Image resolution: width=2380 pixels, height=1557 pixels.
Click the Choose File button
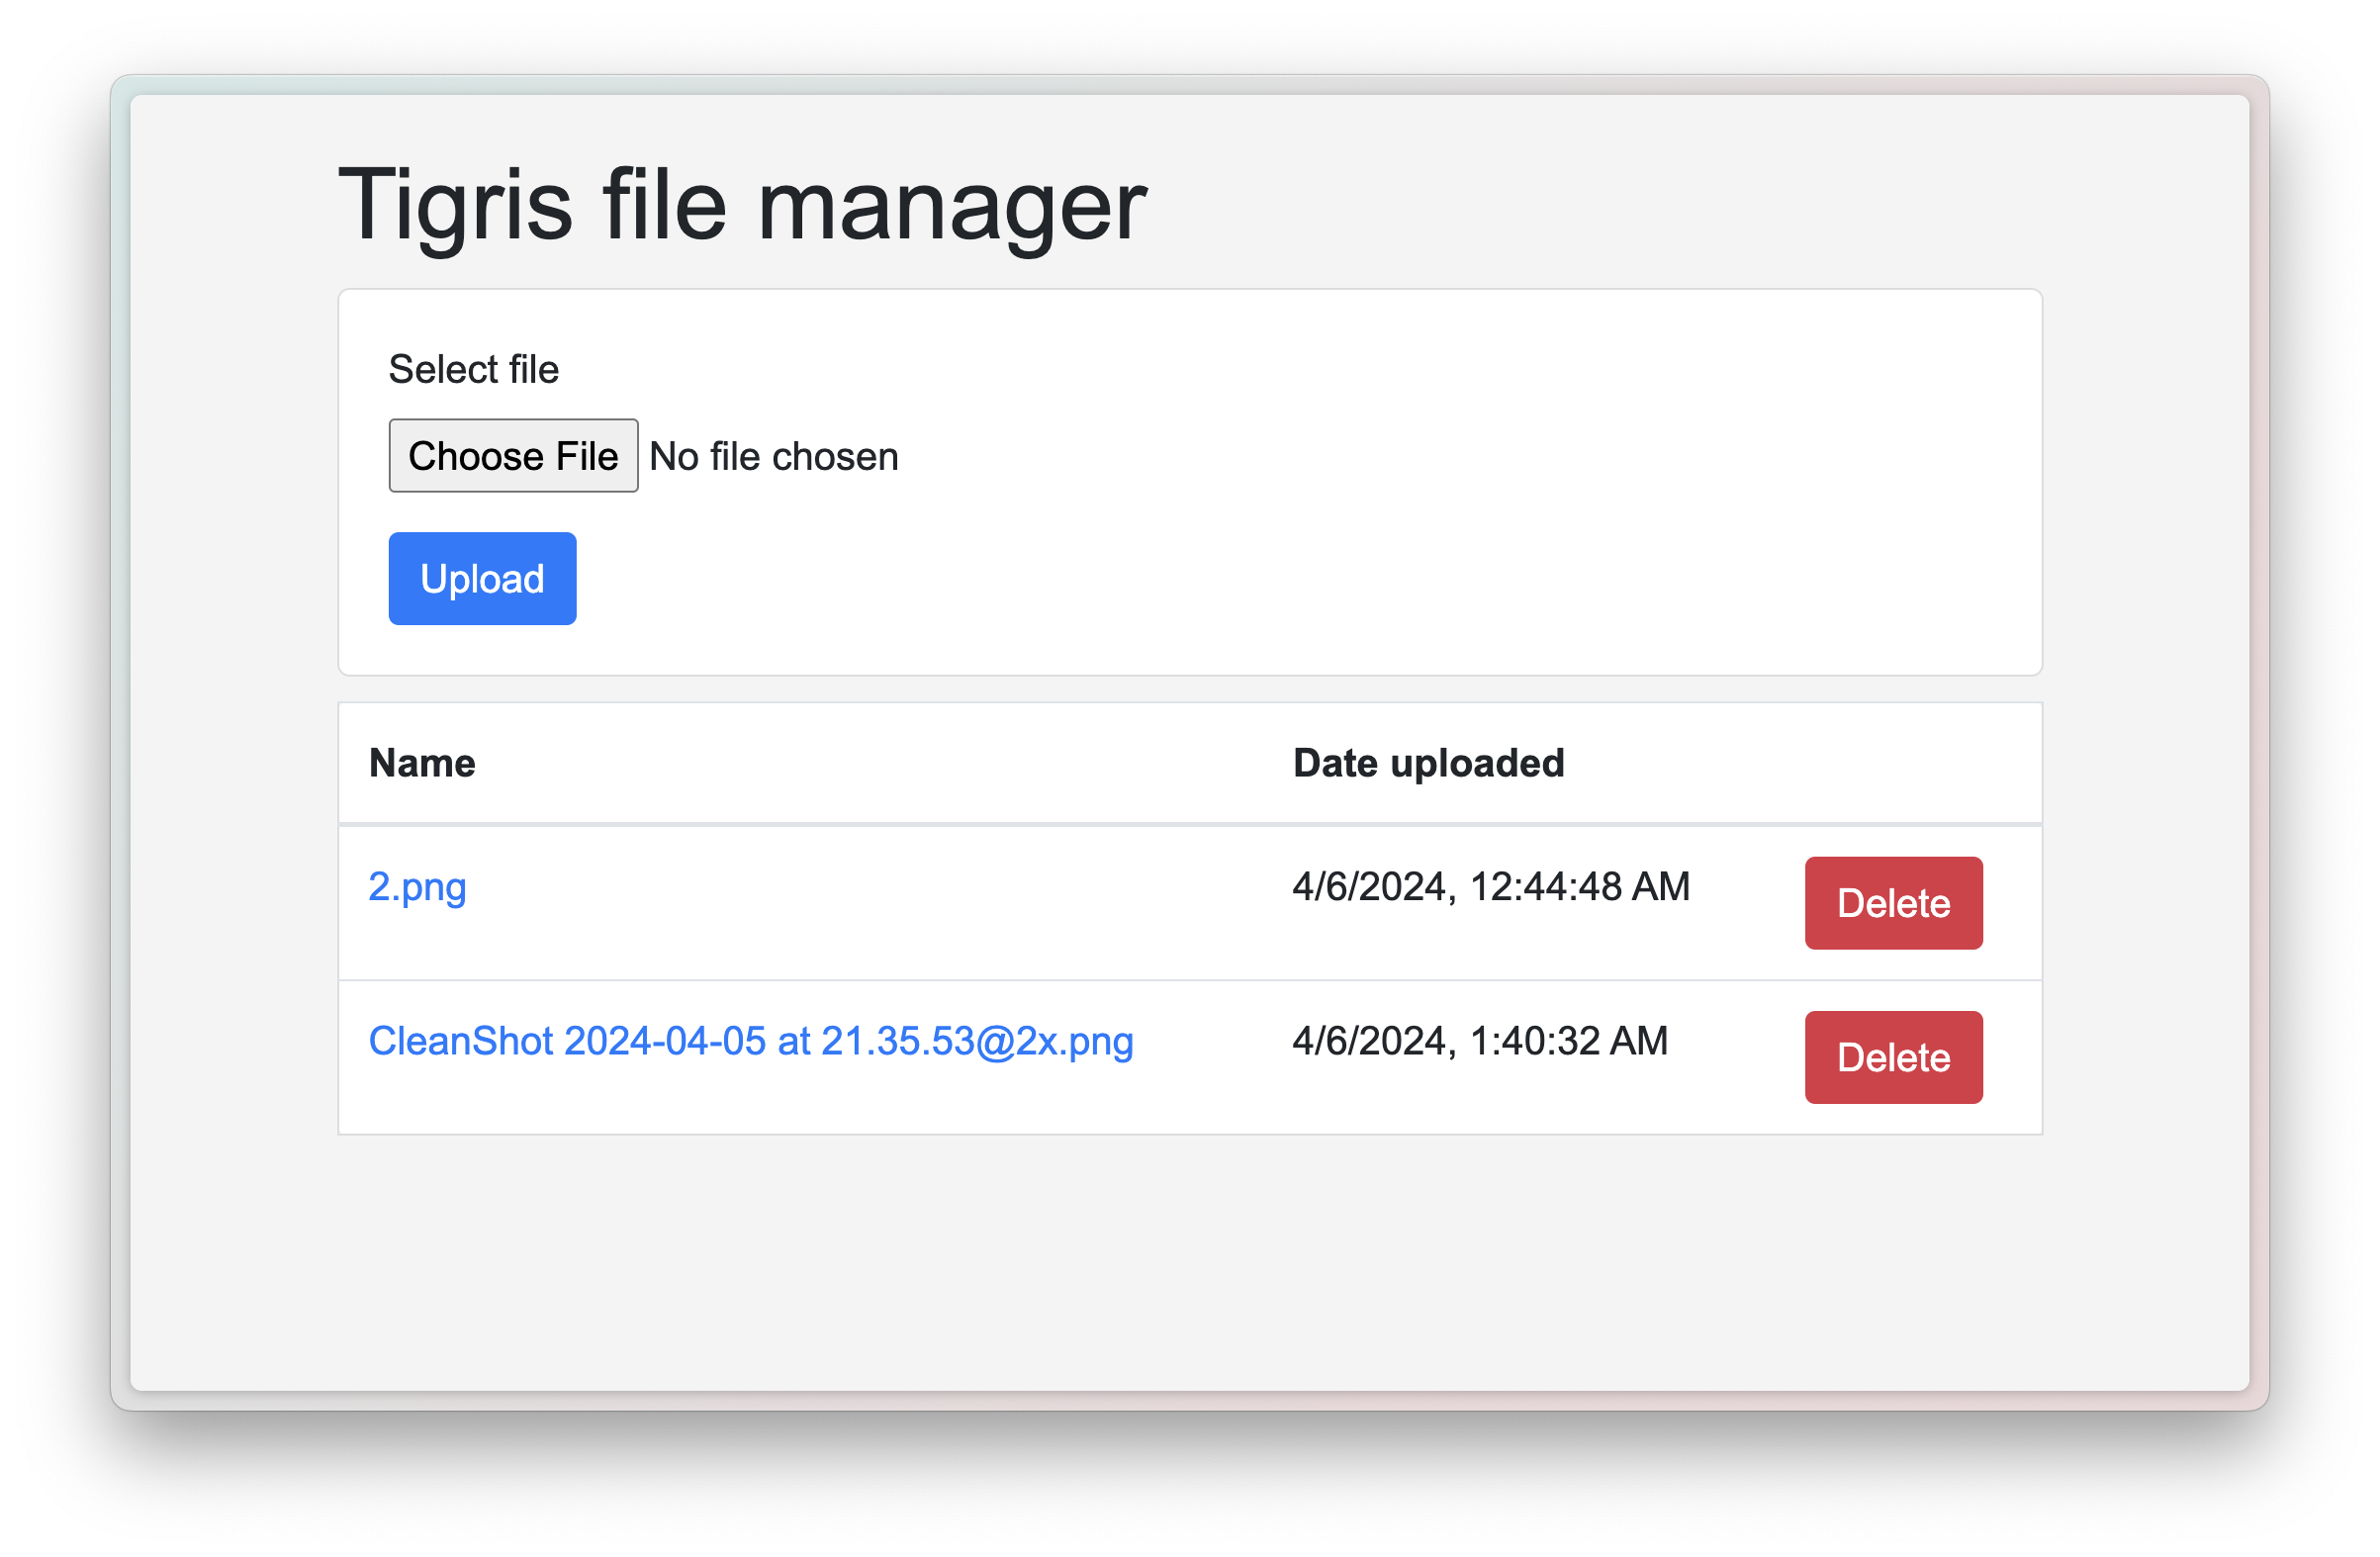point(513,456)
